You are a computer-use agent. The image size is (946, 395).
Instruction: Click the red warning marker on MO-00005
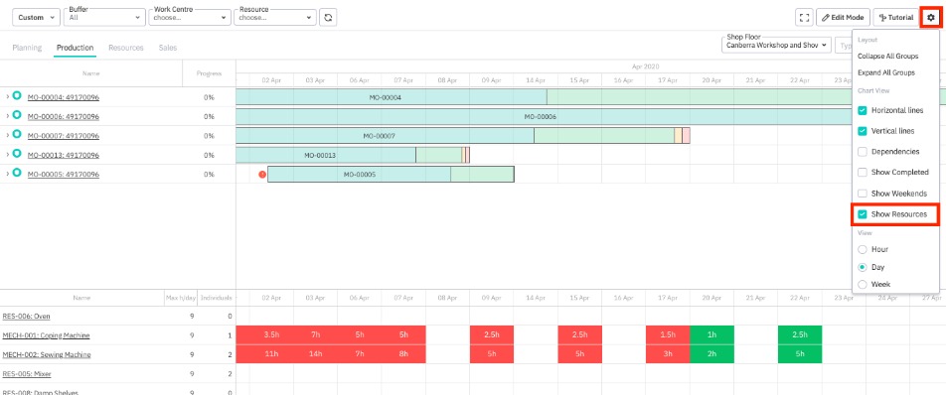(262, 174)
